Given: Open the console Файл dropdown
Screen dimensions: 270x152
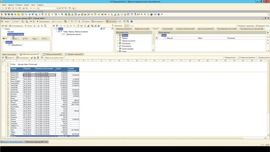Looking at the screenshot, I should point(7,22).
